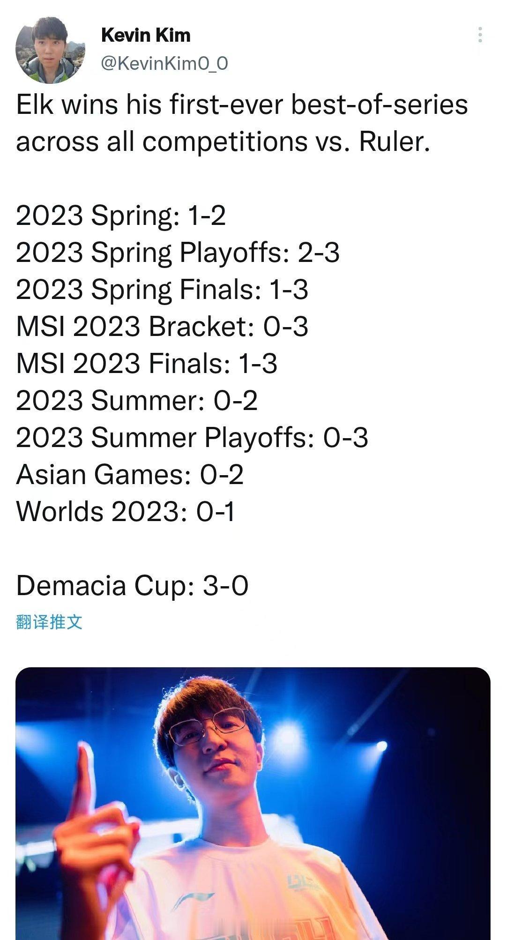Click the "MSI 2023 Bracket: 0-3" line
Image resolution: width=506 pixels, height=940 pixels.
coord(162,326)
